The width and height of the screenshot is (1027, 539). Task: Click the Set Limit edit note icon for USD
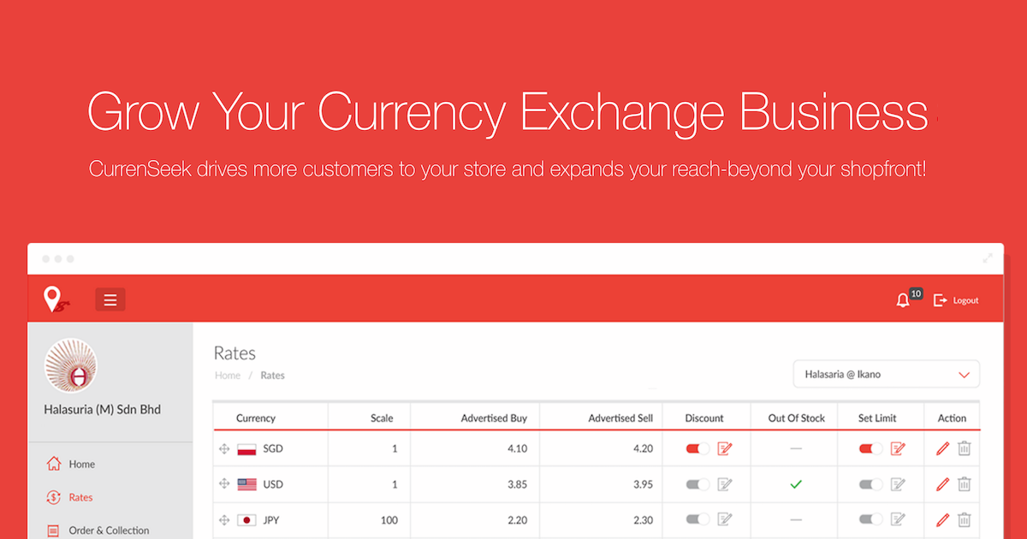click(899, 484)
